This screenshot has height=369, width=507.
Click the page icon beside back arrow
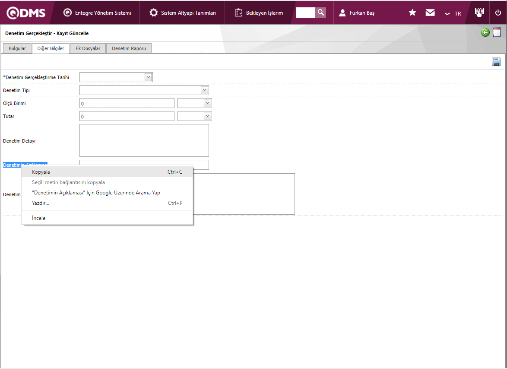pyautogui.click(x=497, y=33)
